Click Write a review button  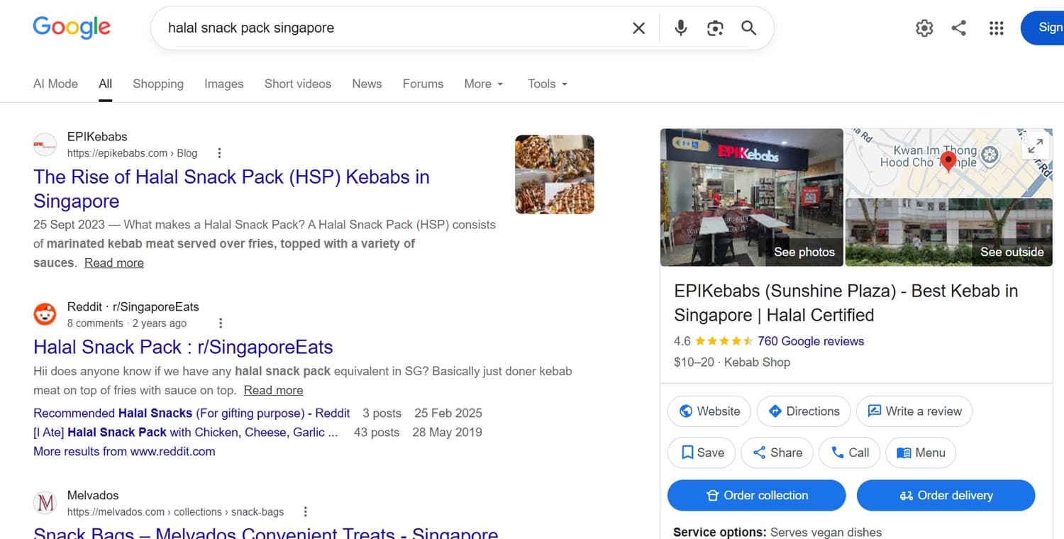pos(914,411)
